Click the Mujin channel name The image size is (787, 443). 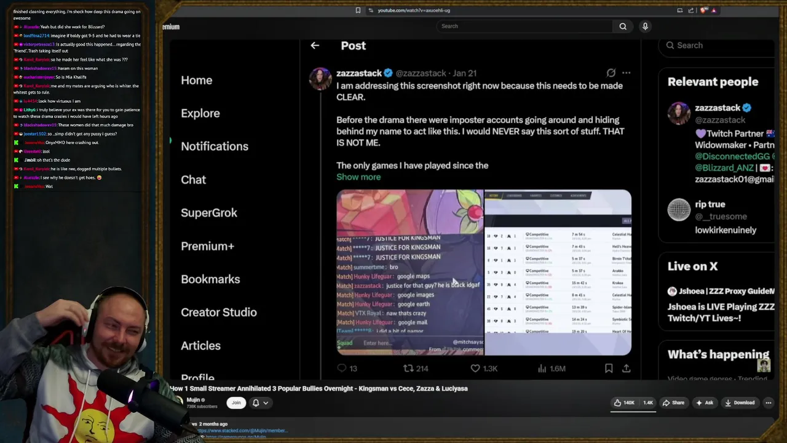(193, 399)
